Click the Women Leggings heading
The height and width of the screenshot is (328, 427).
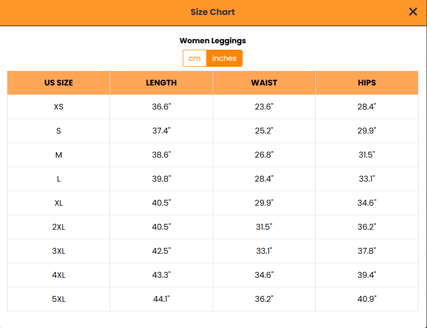pyautogui.click(x=213, y=41)
